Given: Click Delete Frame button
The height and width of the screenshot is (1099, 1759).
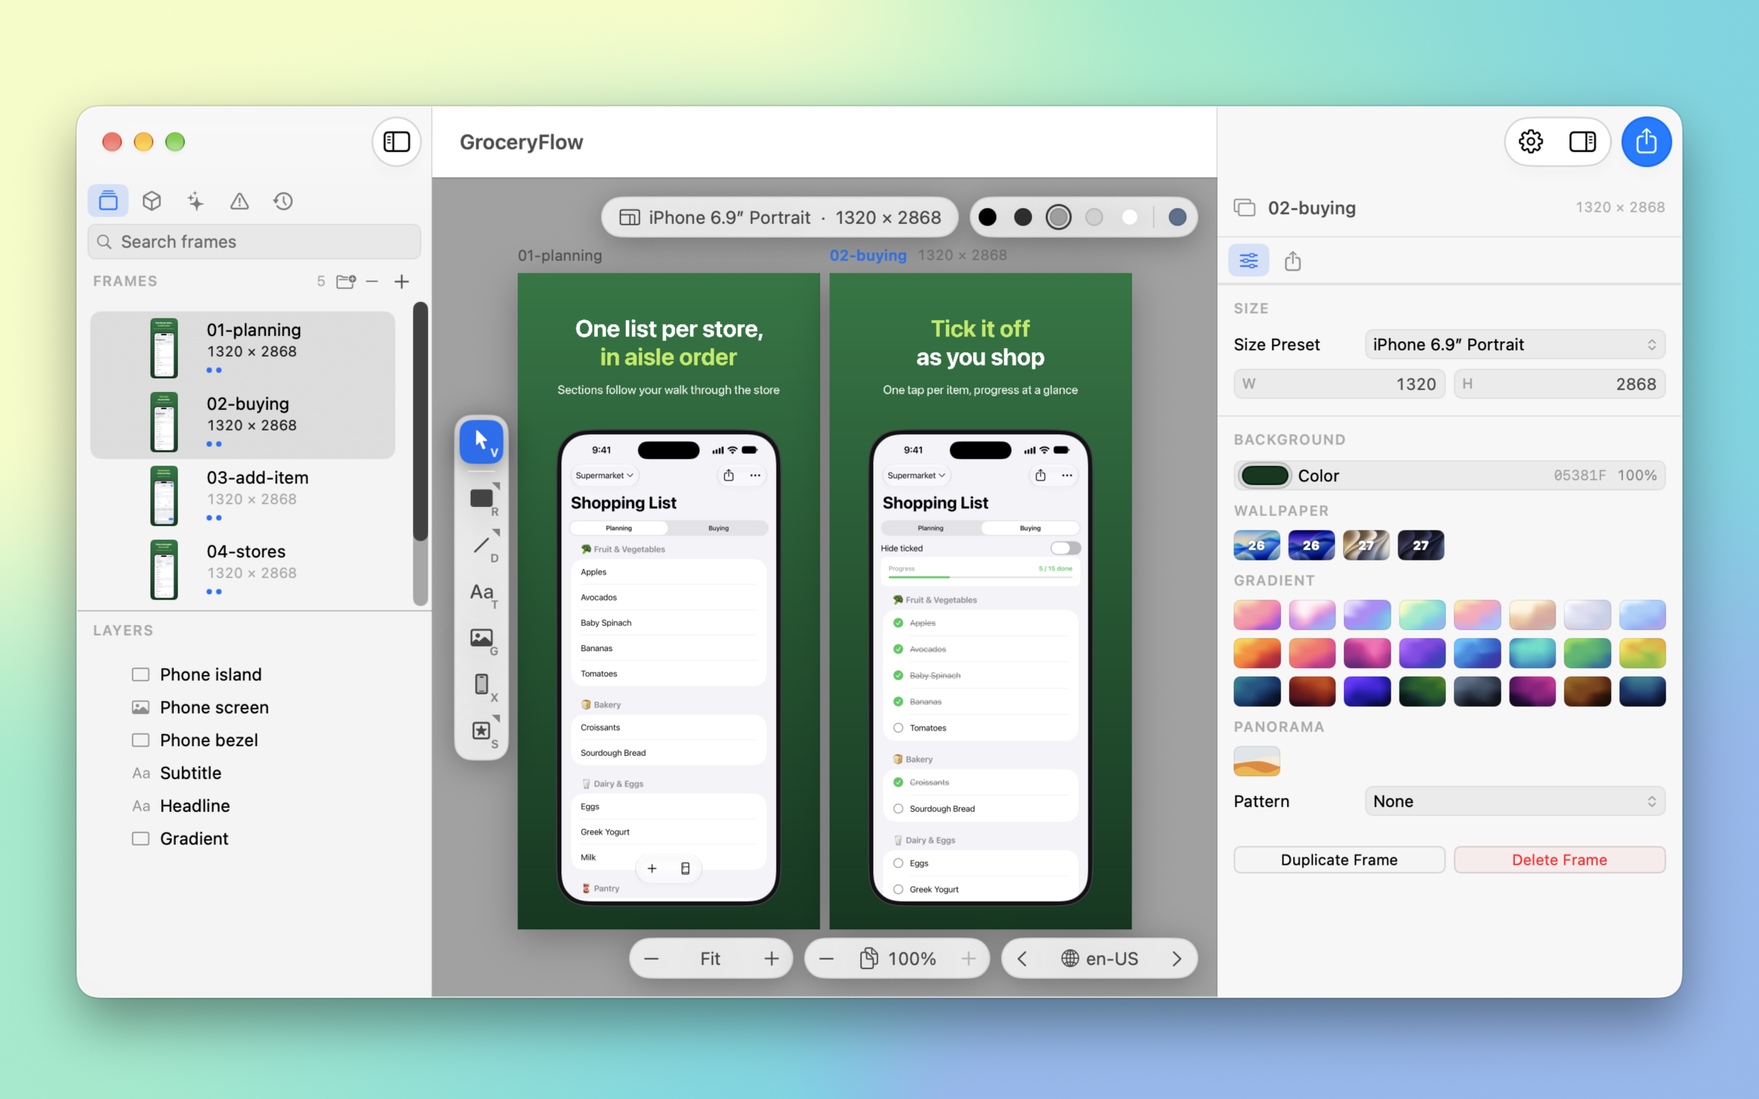Looking at the screenshot, I should point(1560,859).
